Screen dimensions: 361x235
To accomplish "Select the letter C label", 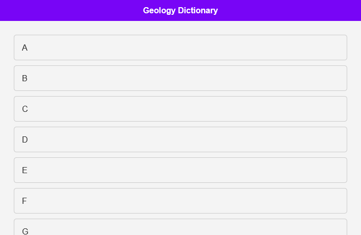I will (25, 109).
